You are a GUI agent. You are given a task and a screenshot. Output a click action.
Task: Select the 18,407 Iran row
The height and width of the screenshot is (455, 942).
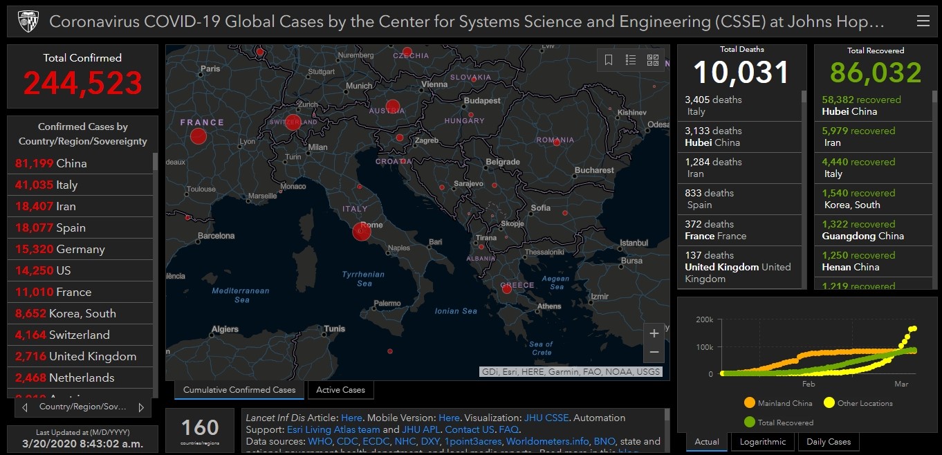[80, 206]
